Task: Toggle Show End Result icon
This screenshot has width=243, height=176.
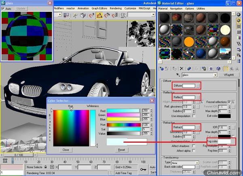Action: 226,69
